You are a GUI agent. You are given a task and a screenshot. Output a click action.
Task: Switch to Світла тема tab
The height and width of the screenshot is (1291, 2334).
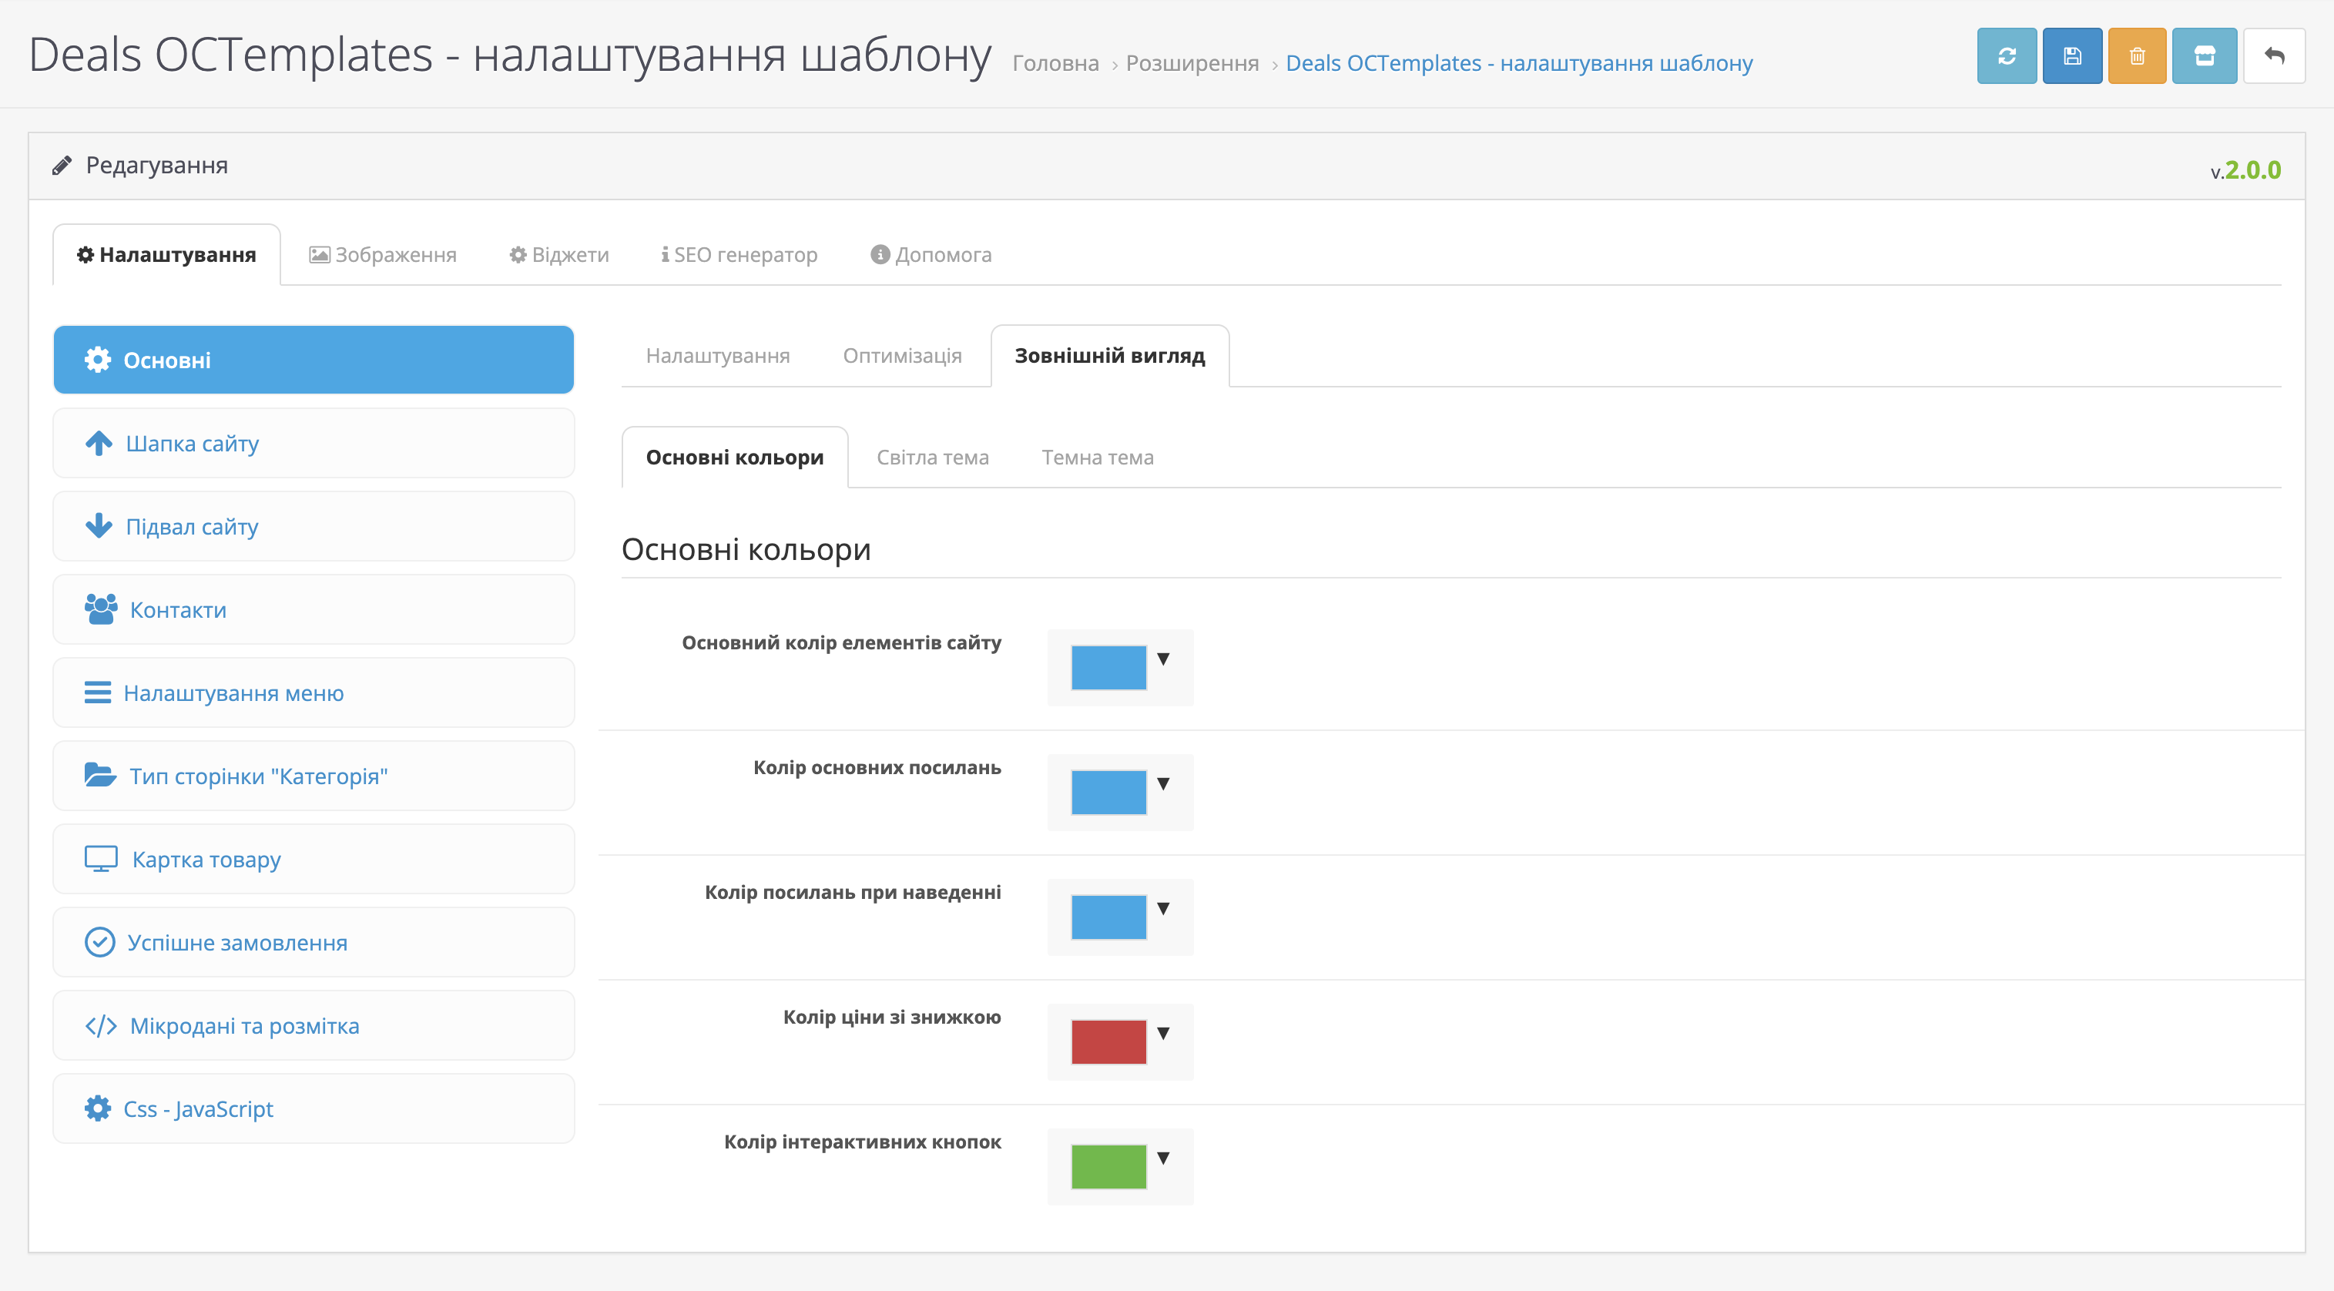click(x=932, y=458)
